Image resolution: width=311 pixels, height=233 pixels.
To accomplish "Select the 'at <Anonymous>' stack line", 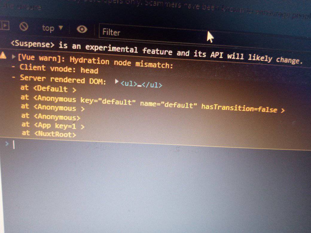I will point(51,116).
